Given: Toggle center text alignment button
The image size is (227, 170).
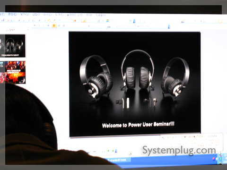Looking at the screenshot, I should pos(59,25).
